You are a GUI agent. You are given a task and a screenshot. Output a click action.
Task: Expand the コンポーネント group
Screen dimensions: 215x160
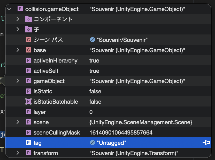(x=18, y=19)
